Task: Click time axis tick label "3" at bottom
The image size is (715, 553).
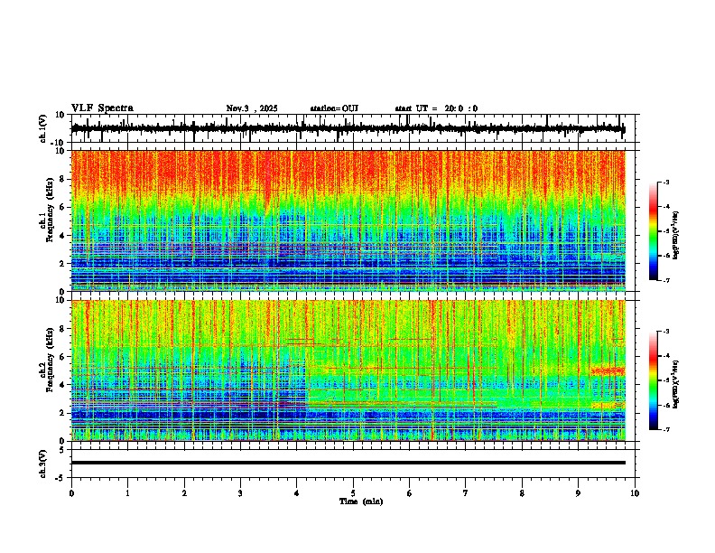Action: [240, 493]
